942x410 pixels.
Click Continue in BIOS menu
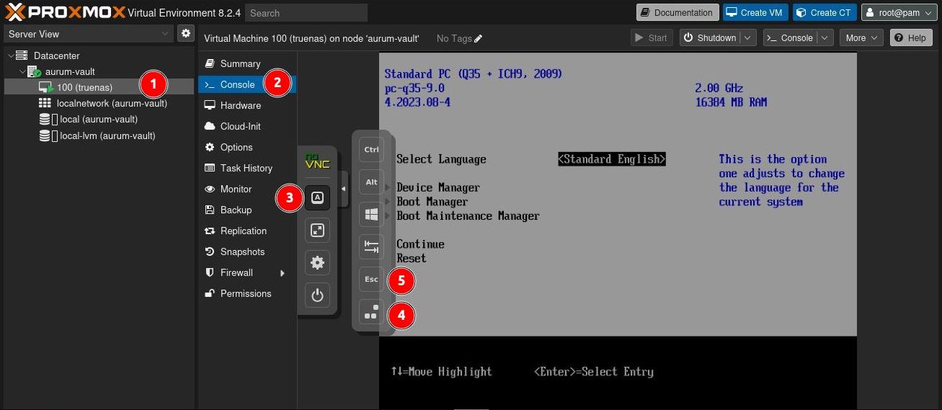coord(420,244)
